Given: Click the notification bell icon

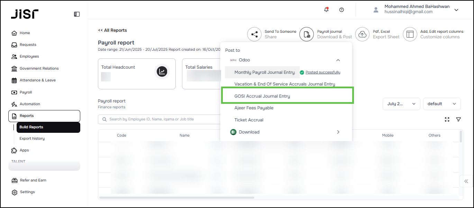Looking at the screenshot, I should [326, 10].
